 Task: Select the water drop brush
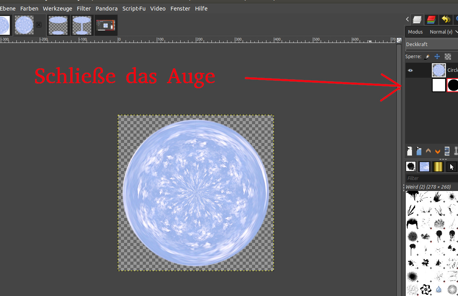point(439,289)
